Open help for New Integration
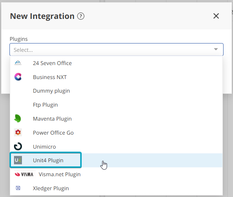This screenshot has height=197, width=233. pyautogui.click(x=81, y=16)
